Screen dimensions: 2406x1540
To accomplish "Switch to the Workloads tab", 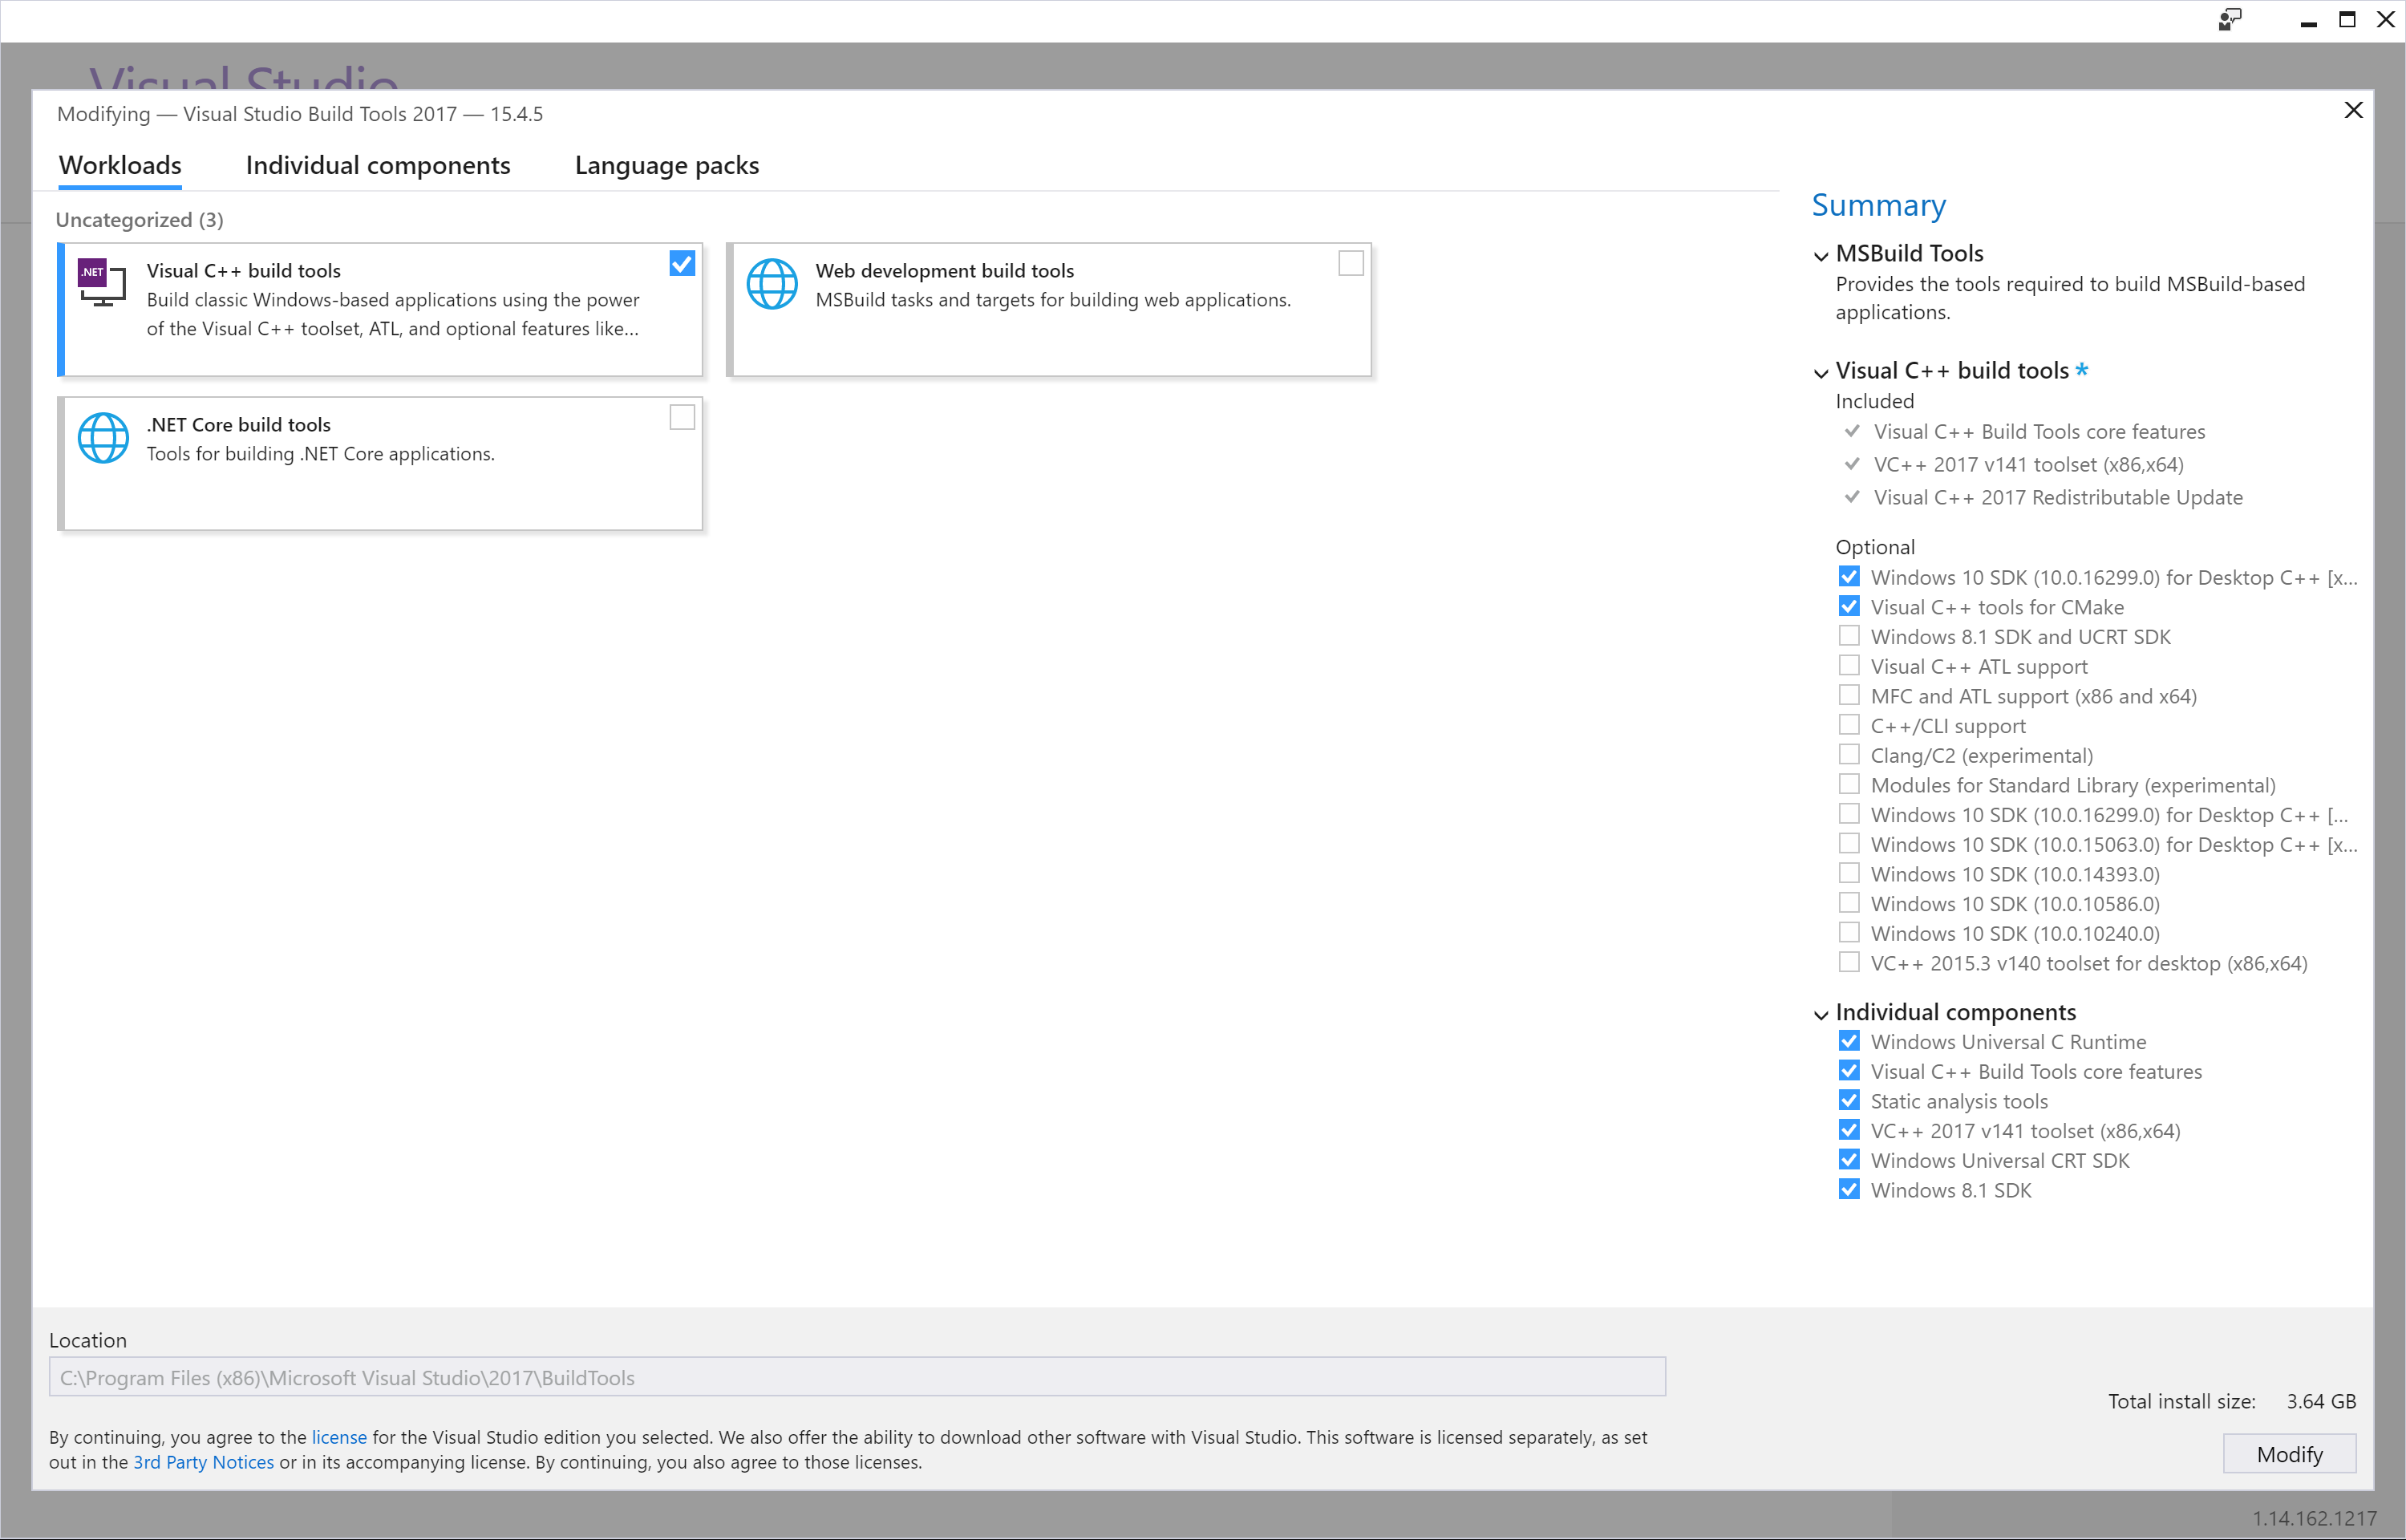I will click(120, 165).
